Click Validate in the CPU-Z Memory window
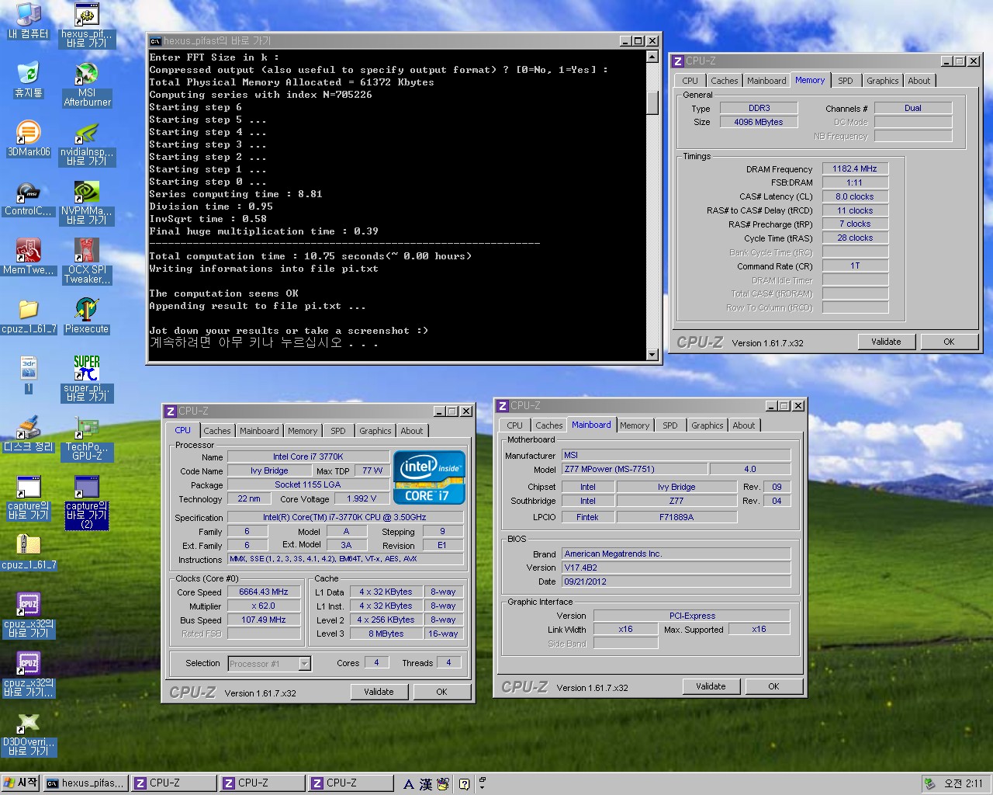Screen dimensions: 993x795 click(886, 342)
